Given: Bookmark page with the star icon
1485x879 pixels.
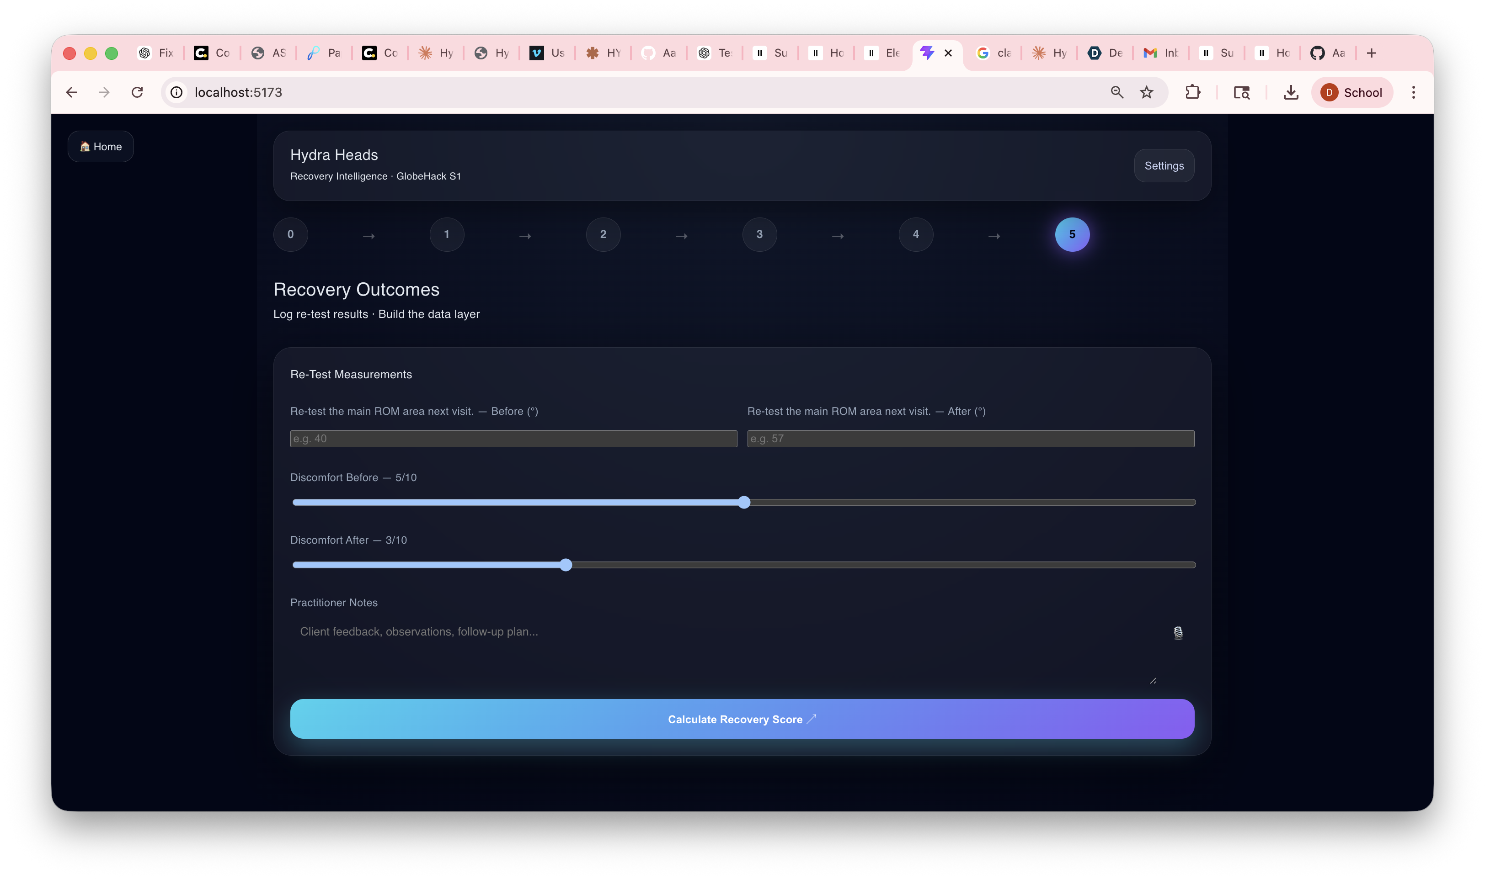Looking at the screenshot, I should 1146,92.
